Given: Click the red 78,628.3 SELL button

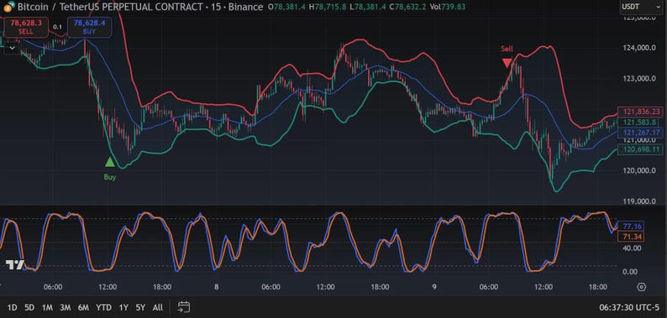Looking at the screenshot, I should point(26,27).
